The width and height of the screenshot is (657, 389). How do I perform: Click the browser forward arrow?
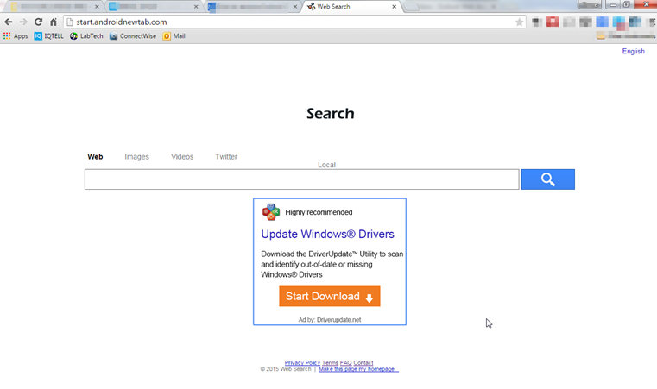23,22
